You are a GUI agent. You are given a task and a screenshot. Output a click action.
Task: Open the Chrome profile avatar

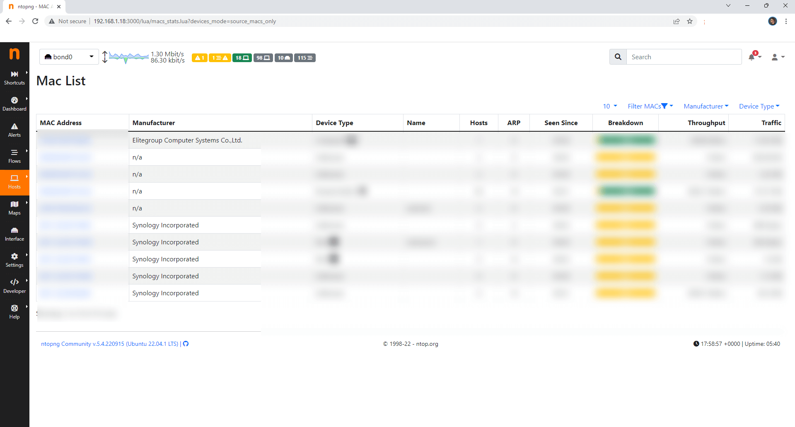773,21
